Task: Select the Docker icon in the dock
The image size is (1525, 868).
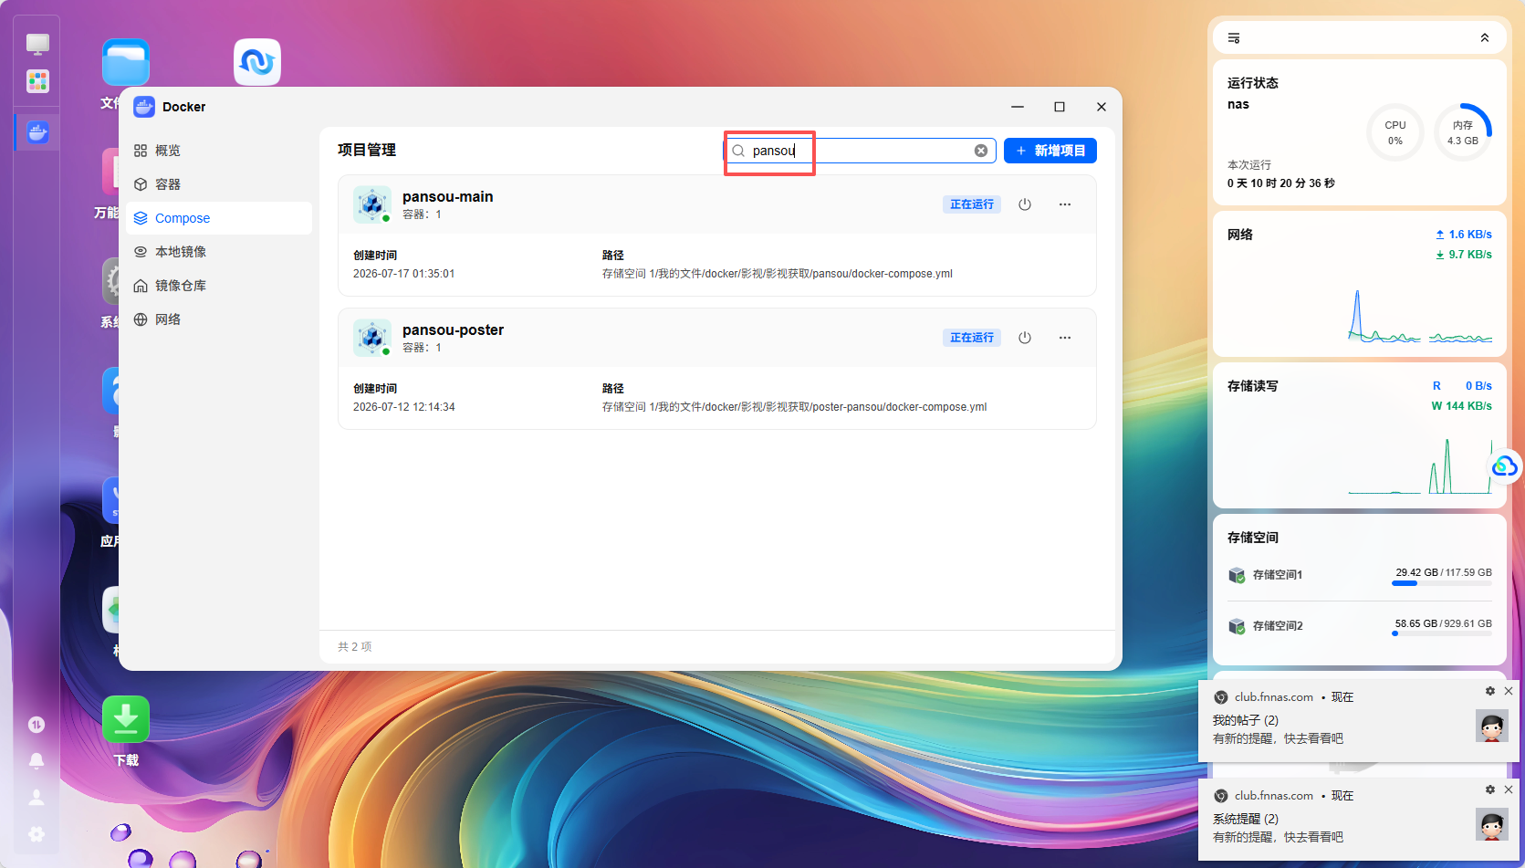Action: coord(37,132)
